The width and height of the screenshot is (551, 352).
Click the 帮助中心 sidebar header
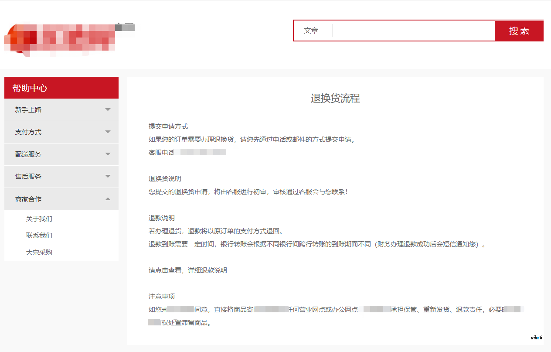[x=30, y=88]
